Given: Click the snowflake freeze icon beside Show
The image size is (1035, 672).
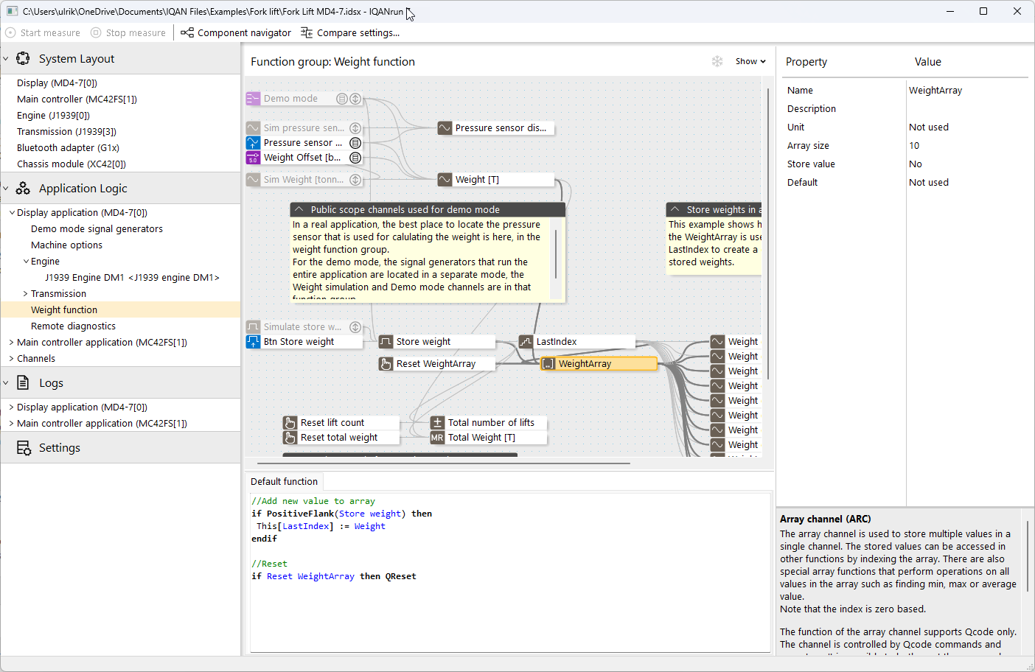Looking at the screenshot, I should [x=717, y=61].
